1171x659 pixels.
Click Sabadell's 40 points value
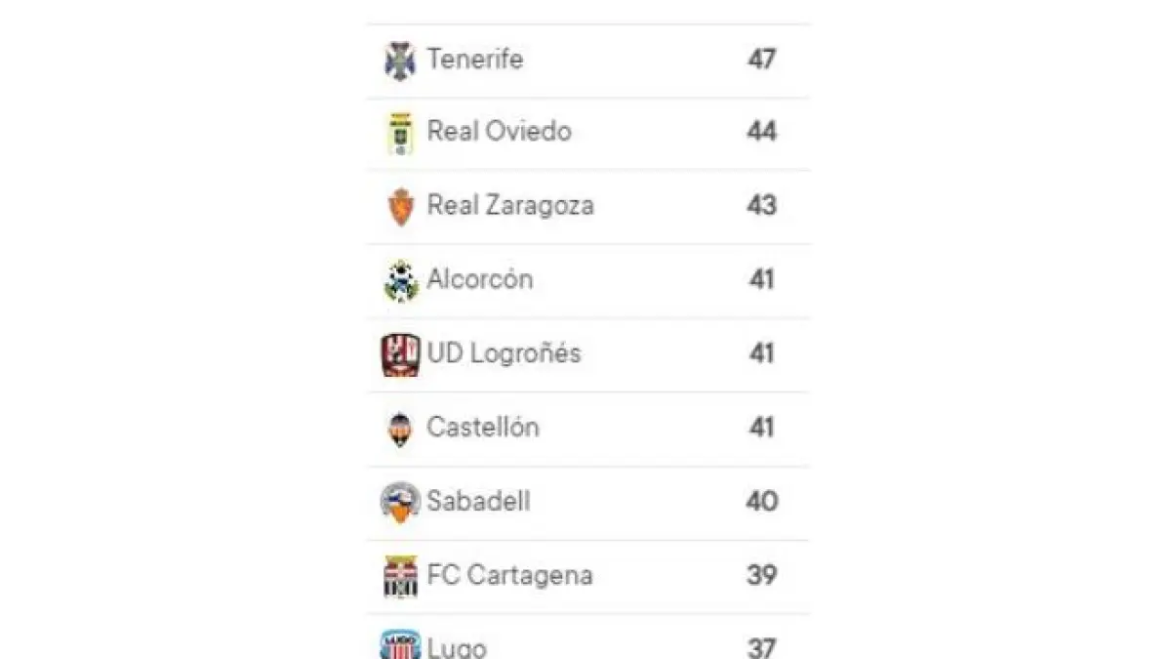[x=762, y=502]
